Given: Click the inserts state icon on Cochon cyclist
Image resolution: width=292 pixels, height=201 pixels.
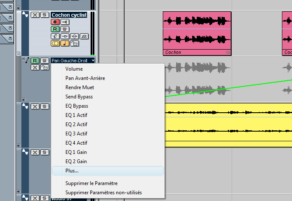Looking at the screenshot, I should (x=65, y=36).
